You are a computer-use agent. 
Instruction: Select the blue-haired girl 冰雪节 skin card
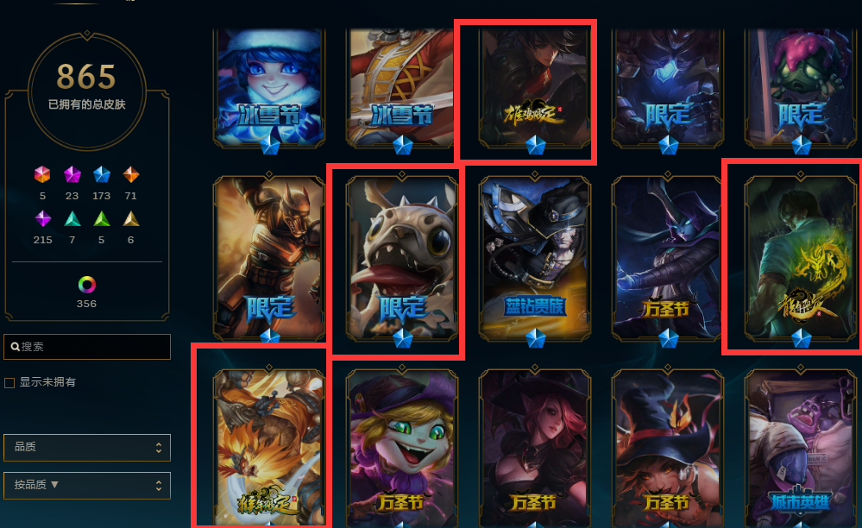tap(269, 88)
